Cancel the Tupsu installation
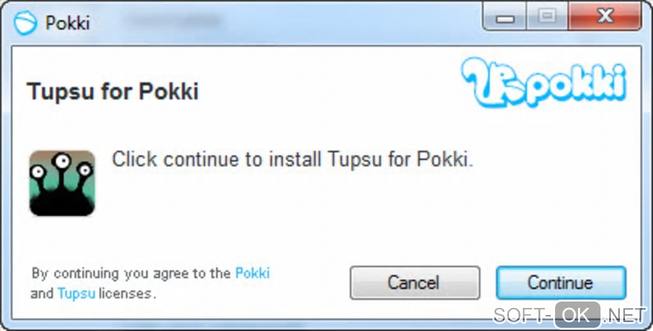Viewport: 653px width, 331px height. [x=414, y=283]
